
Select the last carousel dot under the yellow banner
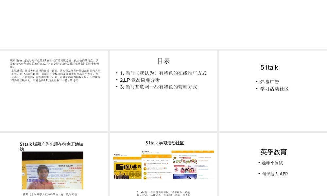point(134,177)
